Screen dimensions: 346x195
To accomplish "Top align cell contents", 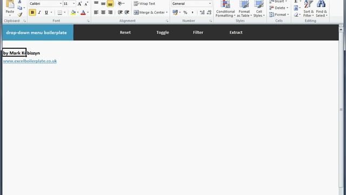I will (96, 3).
